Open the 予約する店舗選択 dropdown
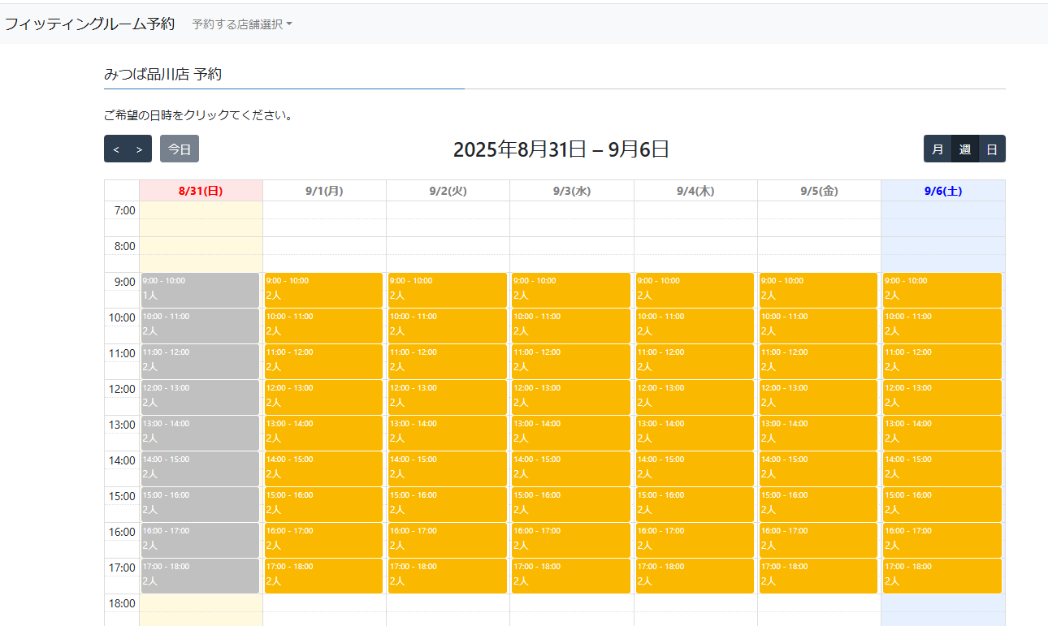This screenshot has width=1048, height=626. [241, 24]
